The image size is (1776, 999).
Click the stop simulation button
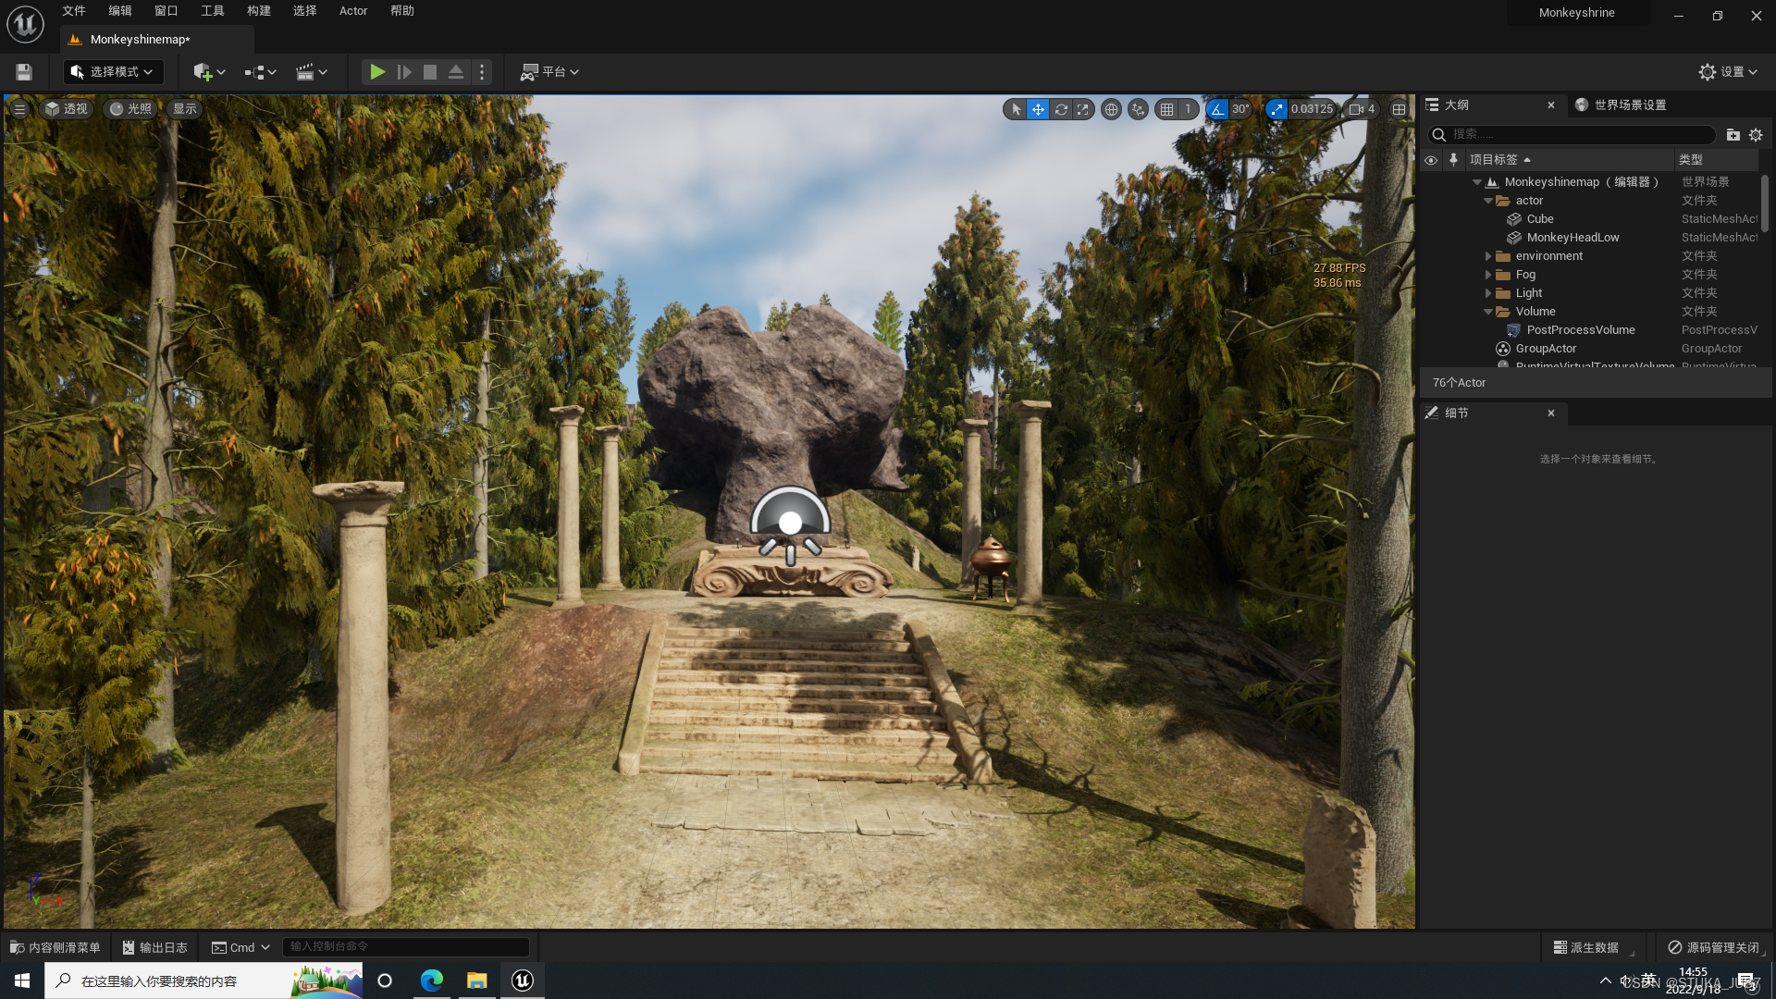(430, 72)
